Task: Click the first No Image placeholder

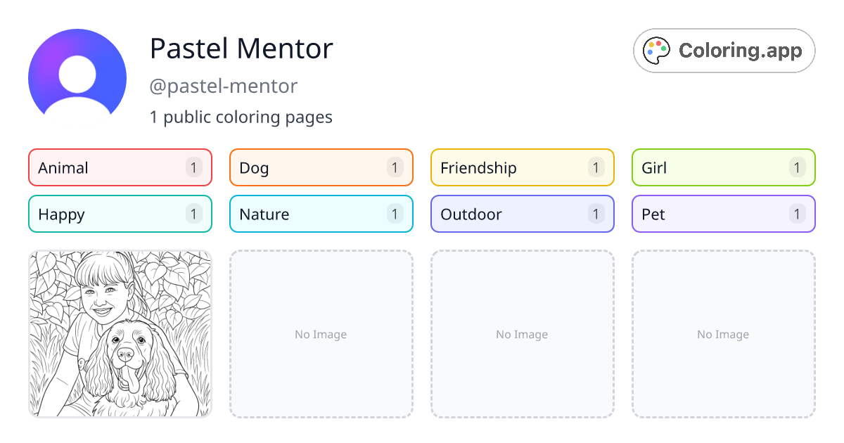Action: [321, 334]
